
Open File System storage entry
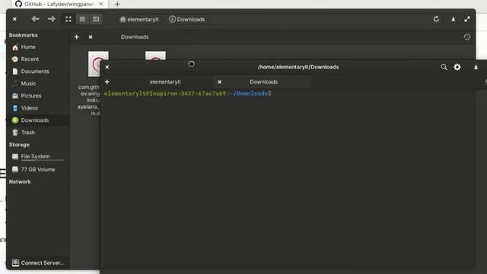(37, 157)
